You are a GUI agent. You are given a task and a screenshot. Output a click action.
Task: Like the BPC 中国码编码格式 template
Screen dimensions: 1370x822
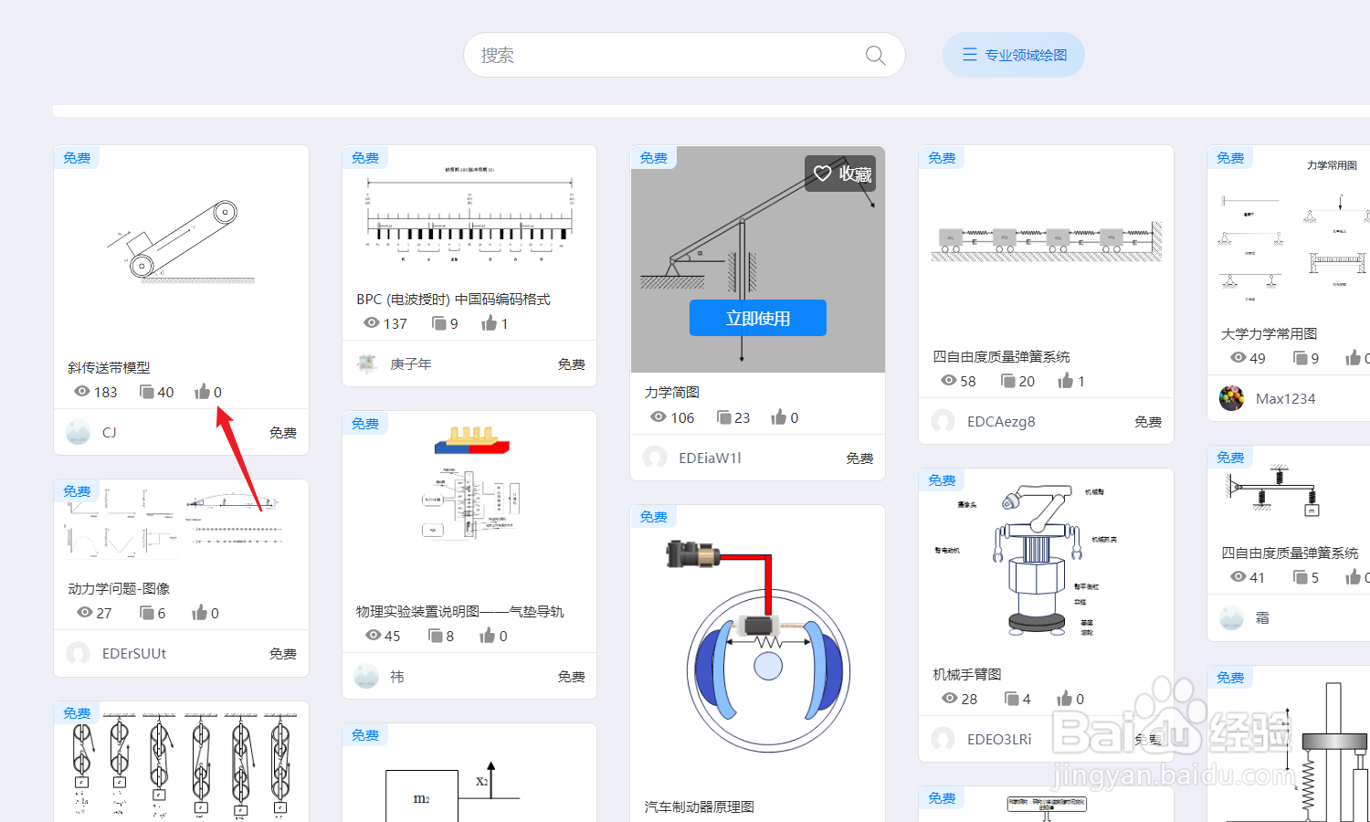[x=490, y=323]
